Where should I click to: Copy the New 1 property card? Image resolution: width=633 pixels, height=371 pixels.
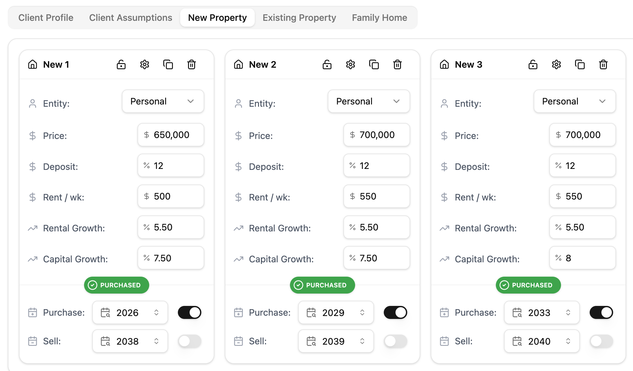(168, 64)
